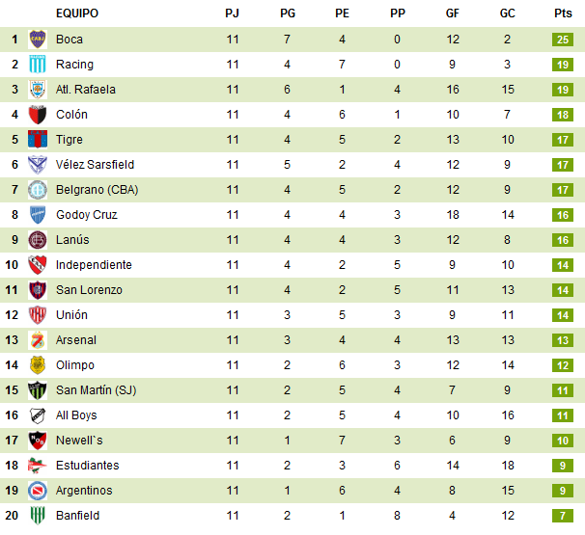Click the Argentinos crest icon
Screen dimensions: 585x535
tap(39, 491)
